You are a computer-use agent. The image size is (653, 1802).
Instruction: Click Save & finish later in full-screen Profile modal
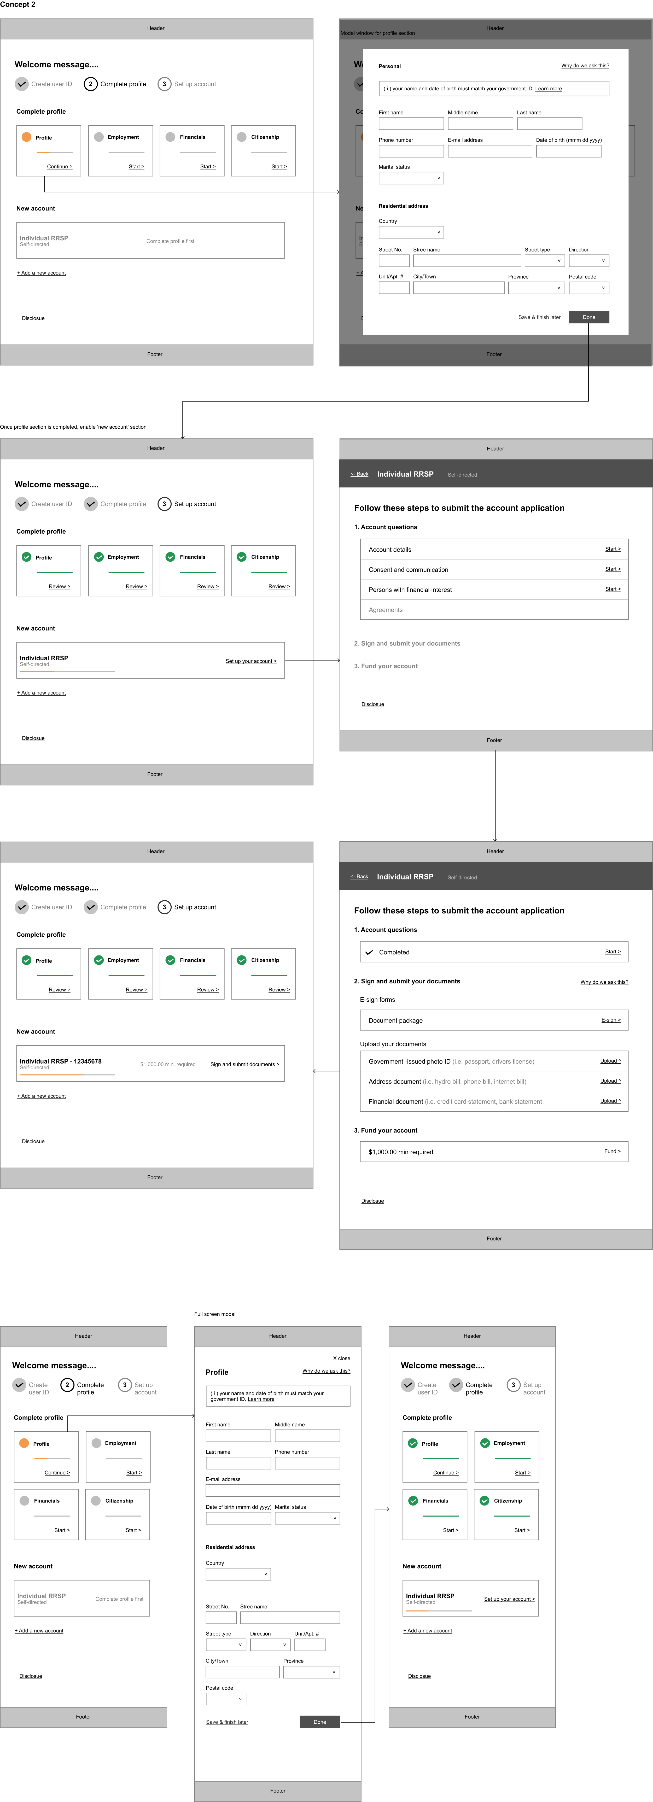(x=228, y=1722)
